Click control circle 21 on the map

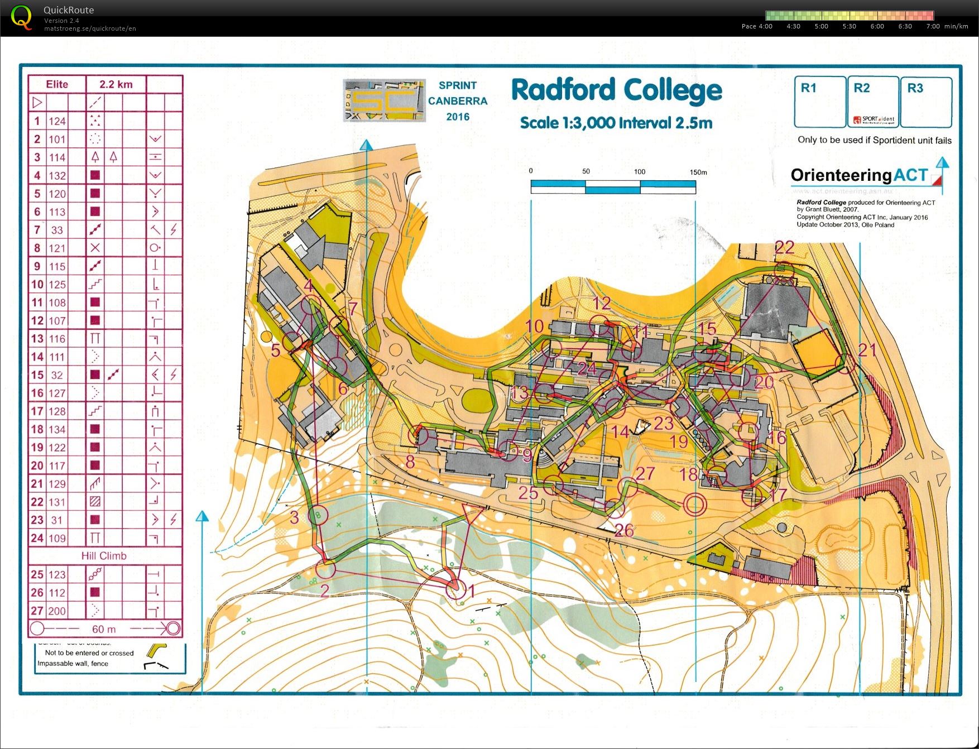pos(844,363)
